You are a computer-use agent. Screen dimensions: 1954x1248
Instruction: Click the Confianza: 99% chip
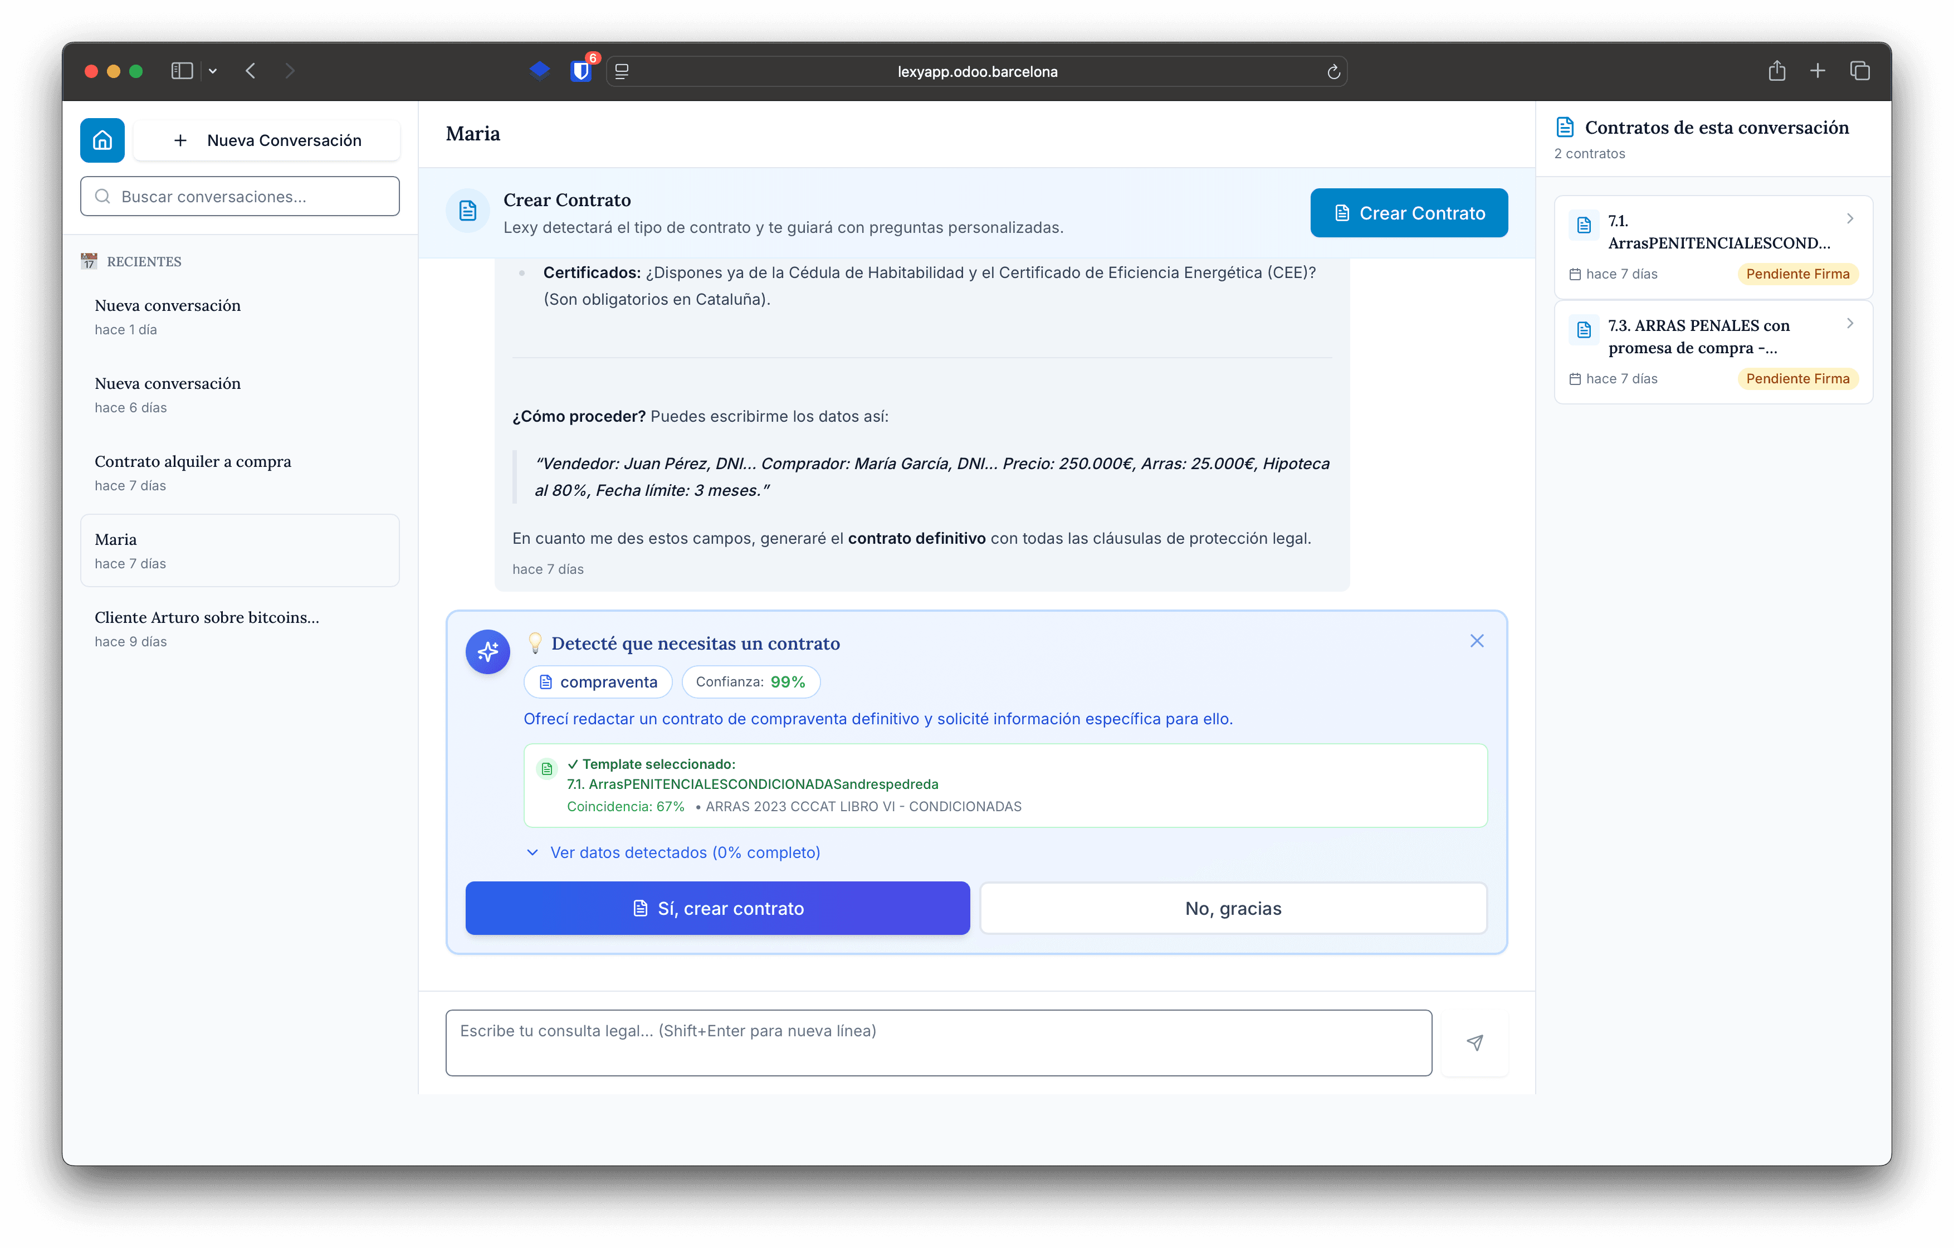click(x=751, y=681)
